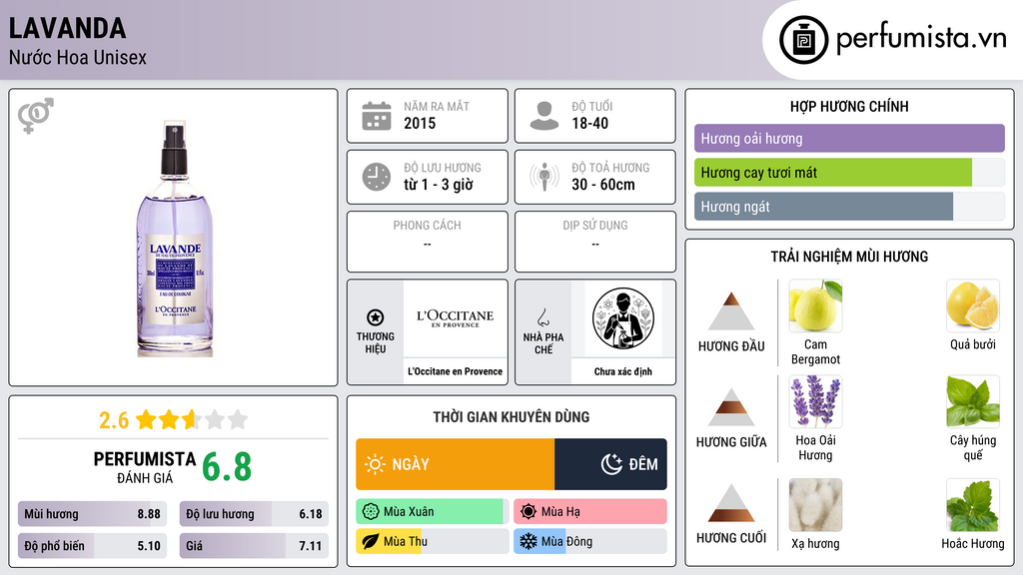
Task: Select the Ngày daytime segment
Action: tap(456, 464)
